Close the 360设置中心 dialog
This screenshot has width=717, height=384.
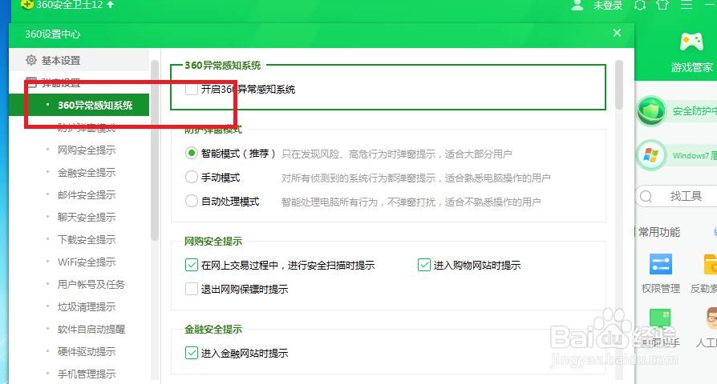pyautogui.click(x=617, y=33)
